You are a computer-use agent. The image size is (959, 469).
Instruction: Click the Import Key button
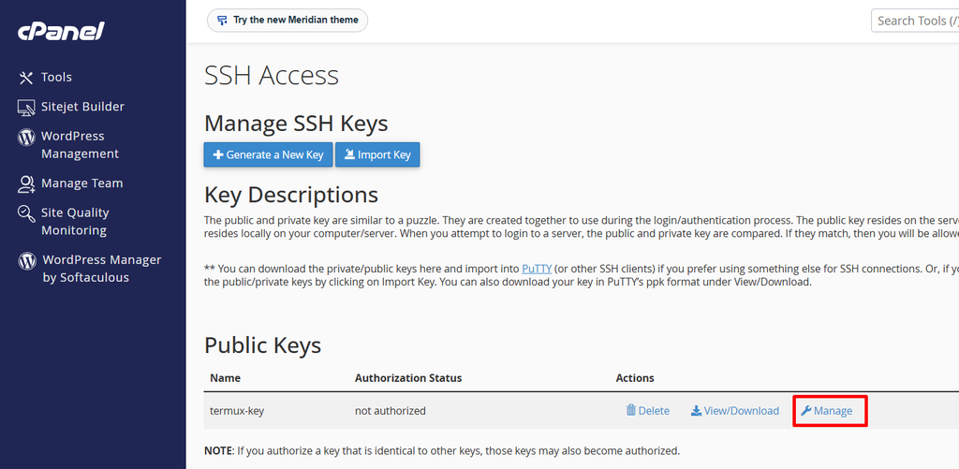tap(377, 154)
